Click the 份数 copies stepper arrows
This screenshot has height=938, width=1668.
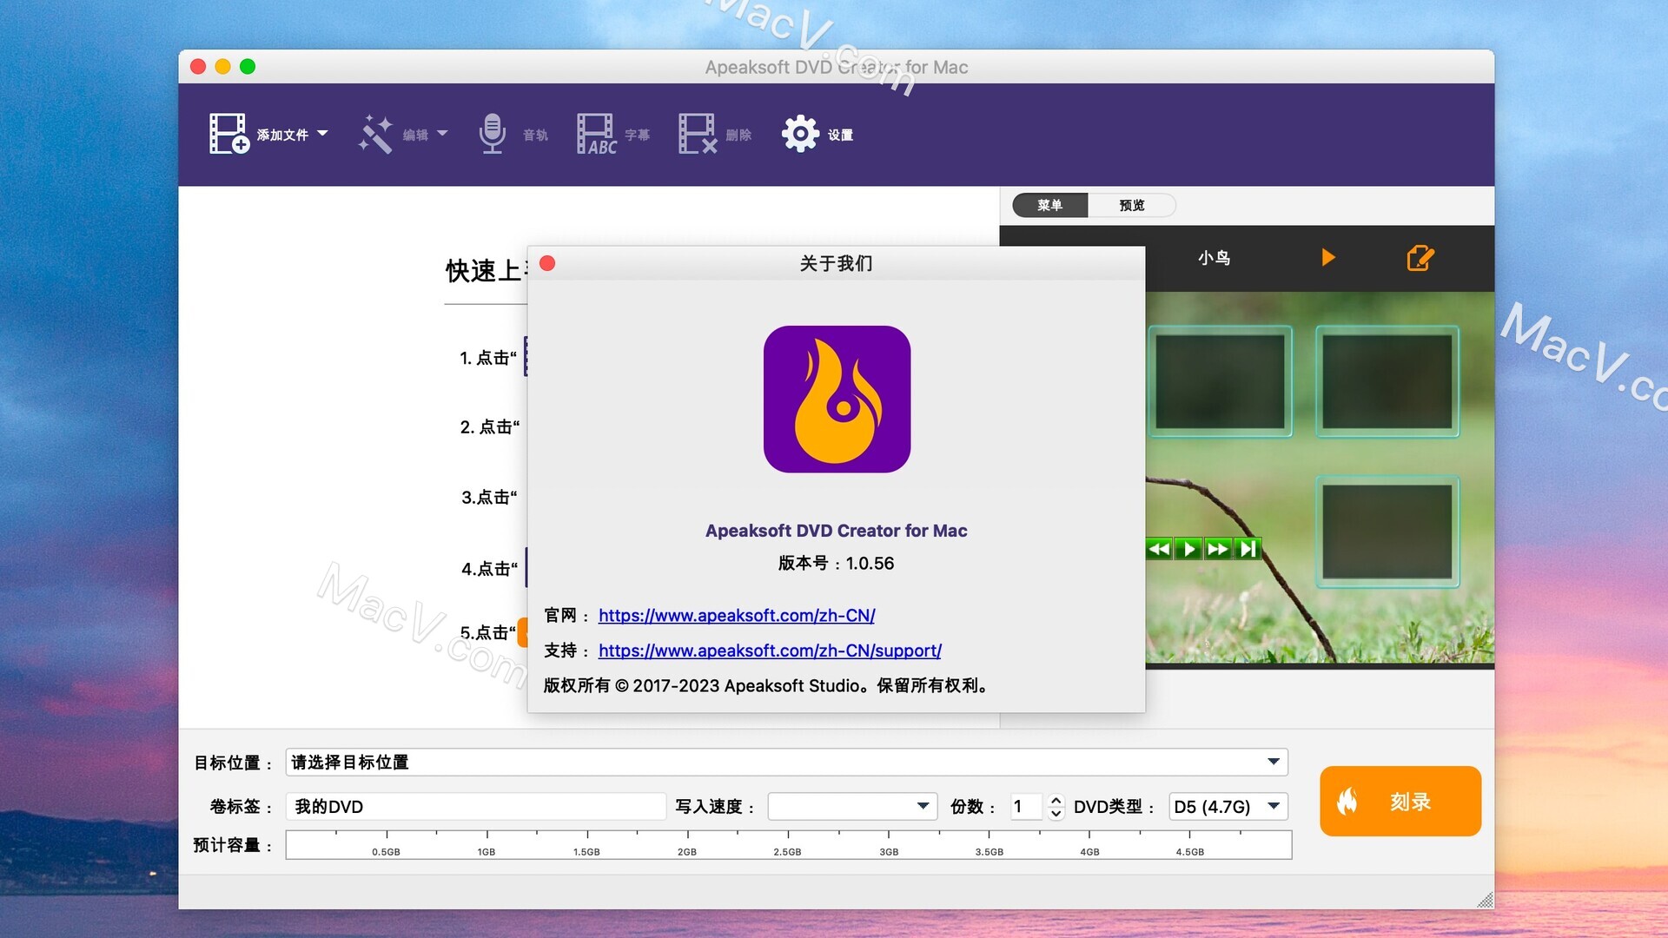[1056, 807]
